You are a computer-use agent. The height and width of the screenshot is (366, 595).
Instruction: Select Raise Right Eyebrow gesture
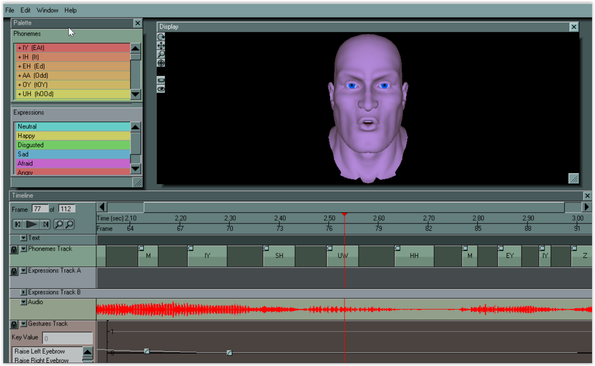47,360
